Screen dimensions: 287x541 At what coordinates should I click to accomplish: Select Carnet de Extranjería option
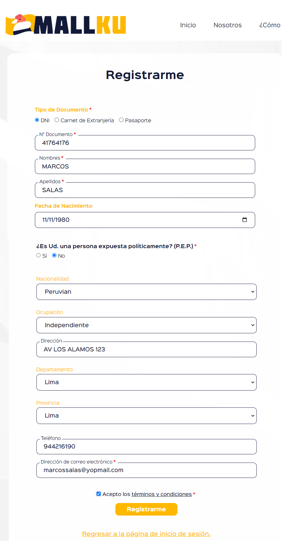[57, 120]
